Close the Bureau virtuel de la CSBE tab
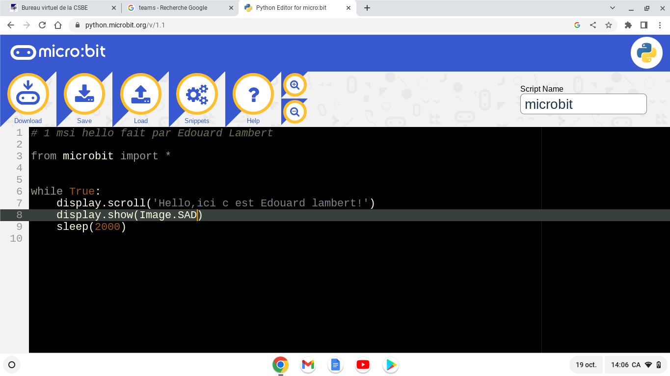 114,8
